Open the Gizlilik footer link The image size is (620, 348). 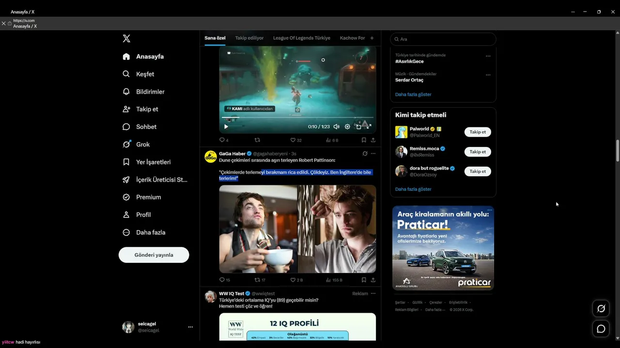tap(418, 303)
